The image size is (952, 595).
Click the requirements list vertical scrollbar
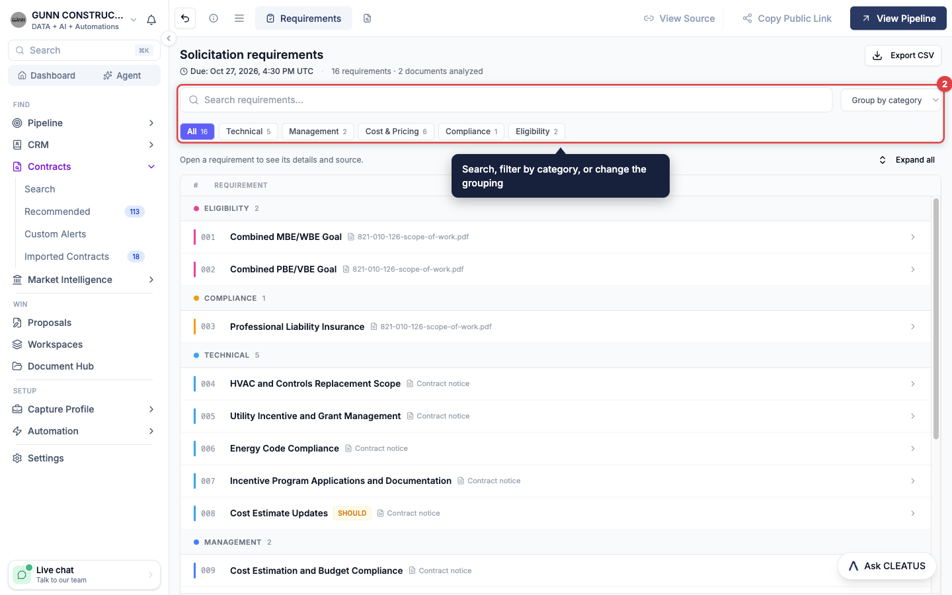tap(936, 319)
